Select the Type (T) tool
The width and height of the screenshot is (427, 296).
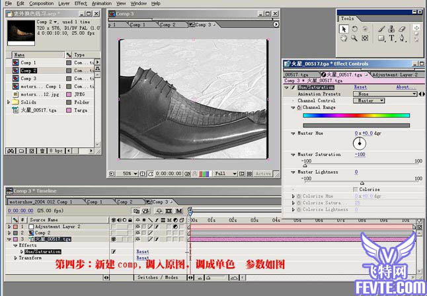point(391,38)
